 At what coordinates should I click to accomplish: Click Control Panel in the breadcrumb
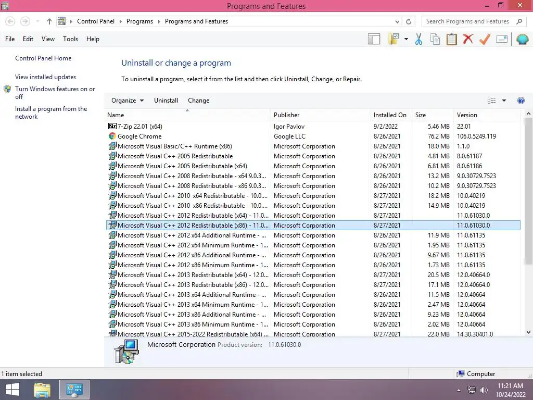click(96, 21)
